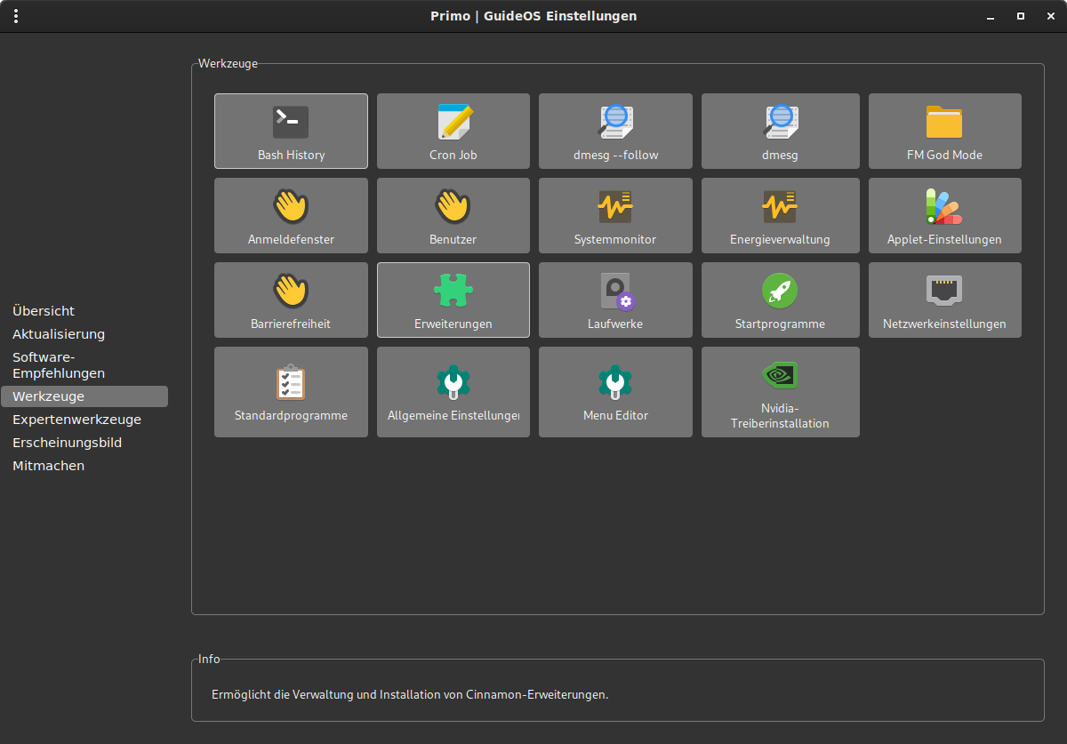Open the Energieverwaltung tile
Image resolution: width=1067 pixels, height=744 pixels.
click(x=781, y=216)
